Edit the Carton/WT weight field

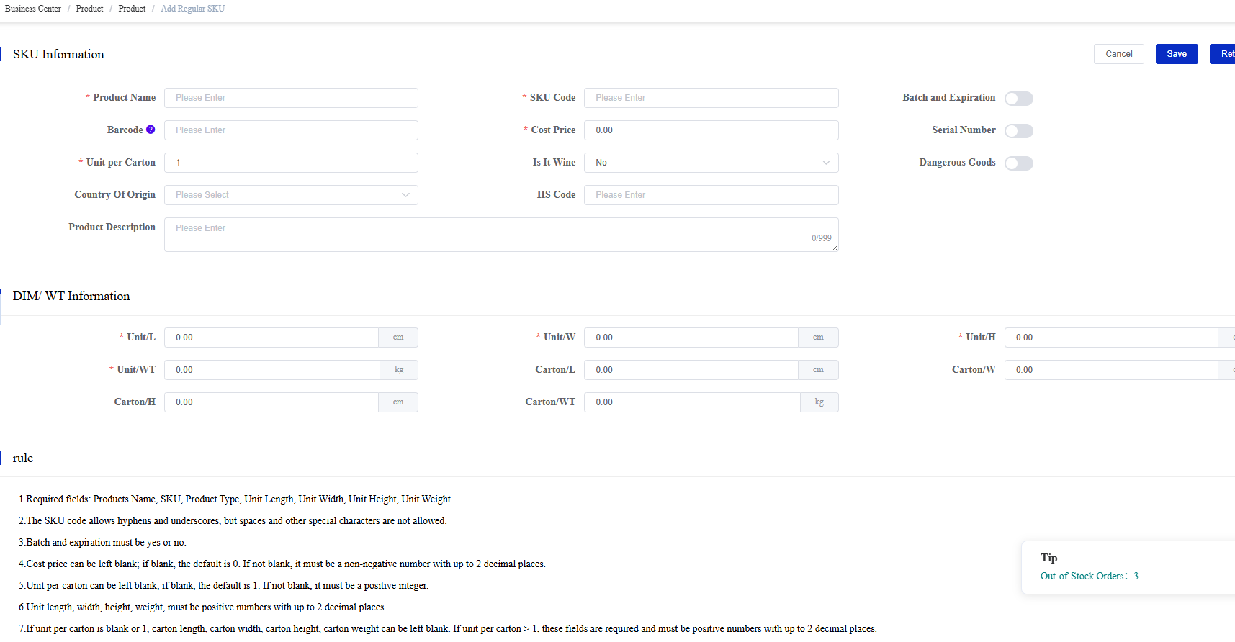692,402
